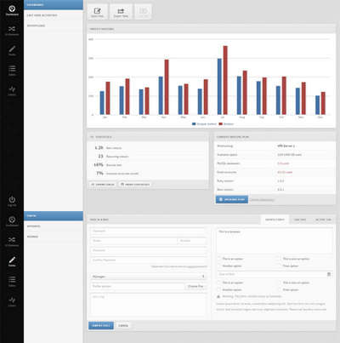Click the blue upgrade plan button
340x343 pixels.
point(232,199)
